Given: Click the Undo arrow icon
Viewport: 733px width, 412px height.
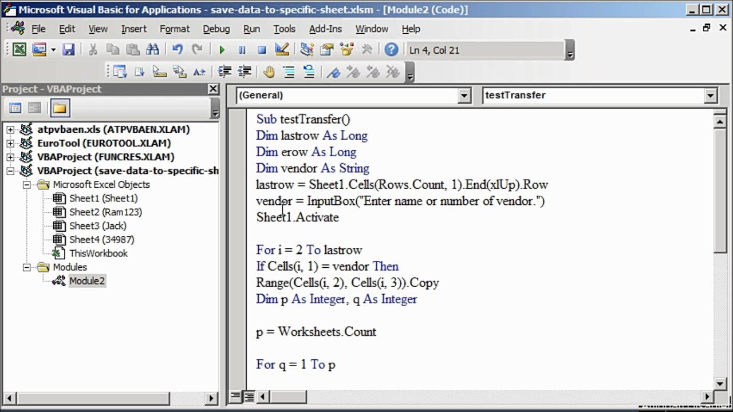Looking at the screenshot, I should pyautogui.click(x=178, y=50).
